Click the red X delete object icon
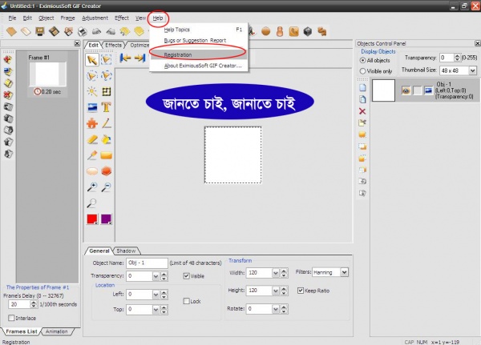Screen dimensions: 481x345 tap(362, 111)
